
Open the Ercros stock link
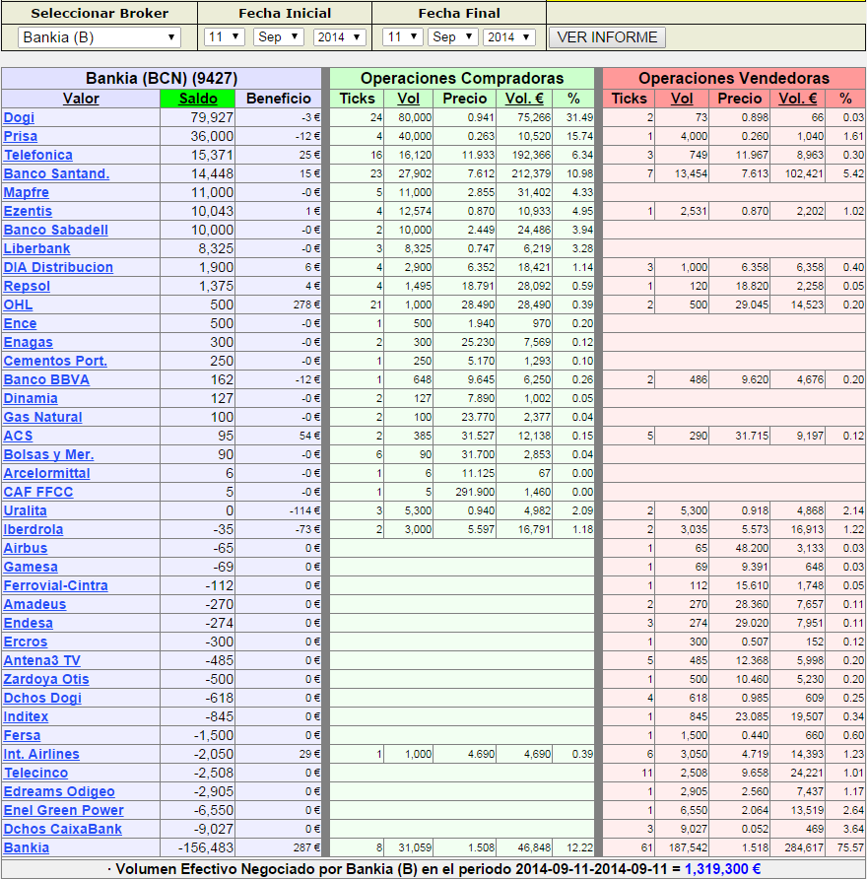coord(26,642)
